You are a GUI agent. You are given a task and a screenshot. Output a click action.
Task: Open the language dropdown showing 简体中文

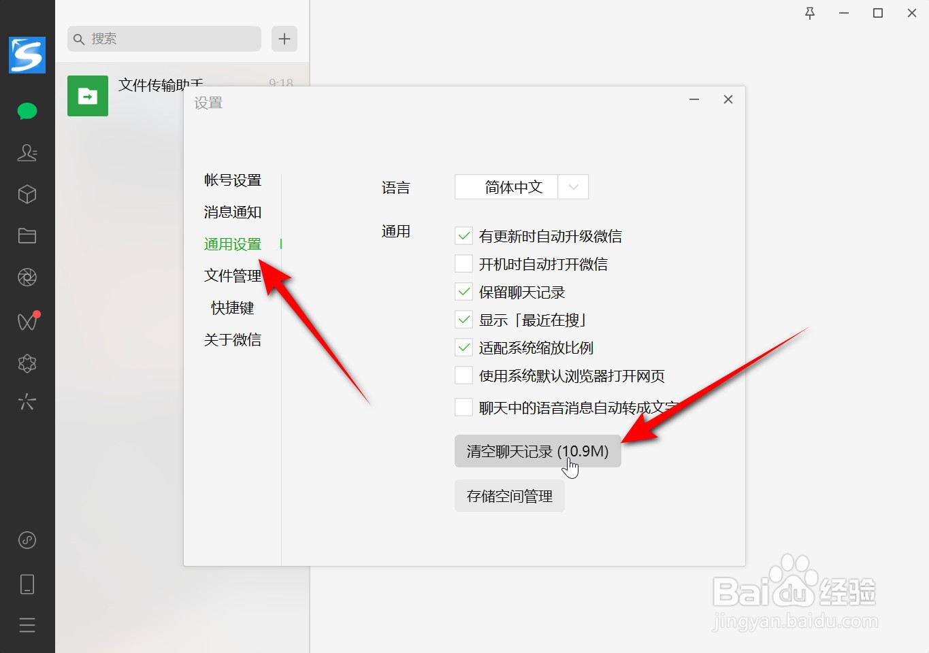(521, 187)
